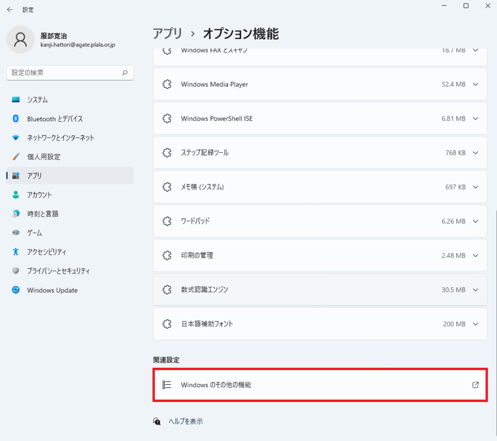Screen dimensions: 497x441
Task: Click ヘルプを表示 link
Action: (x=186, y=421)
